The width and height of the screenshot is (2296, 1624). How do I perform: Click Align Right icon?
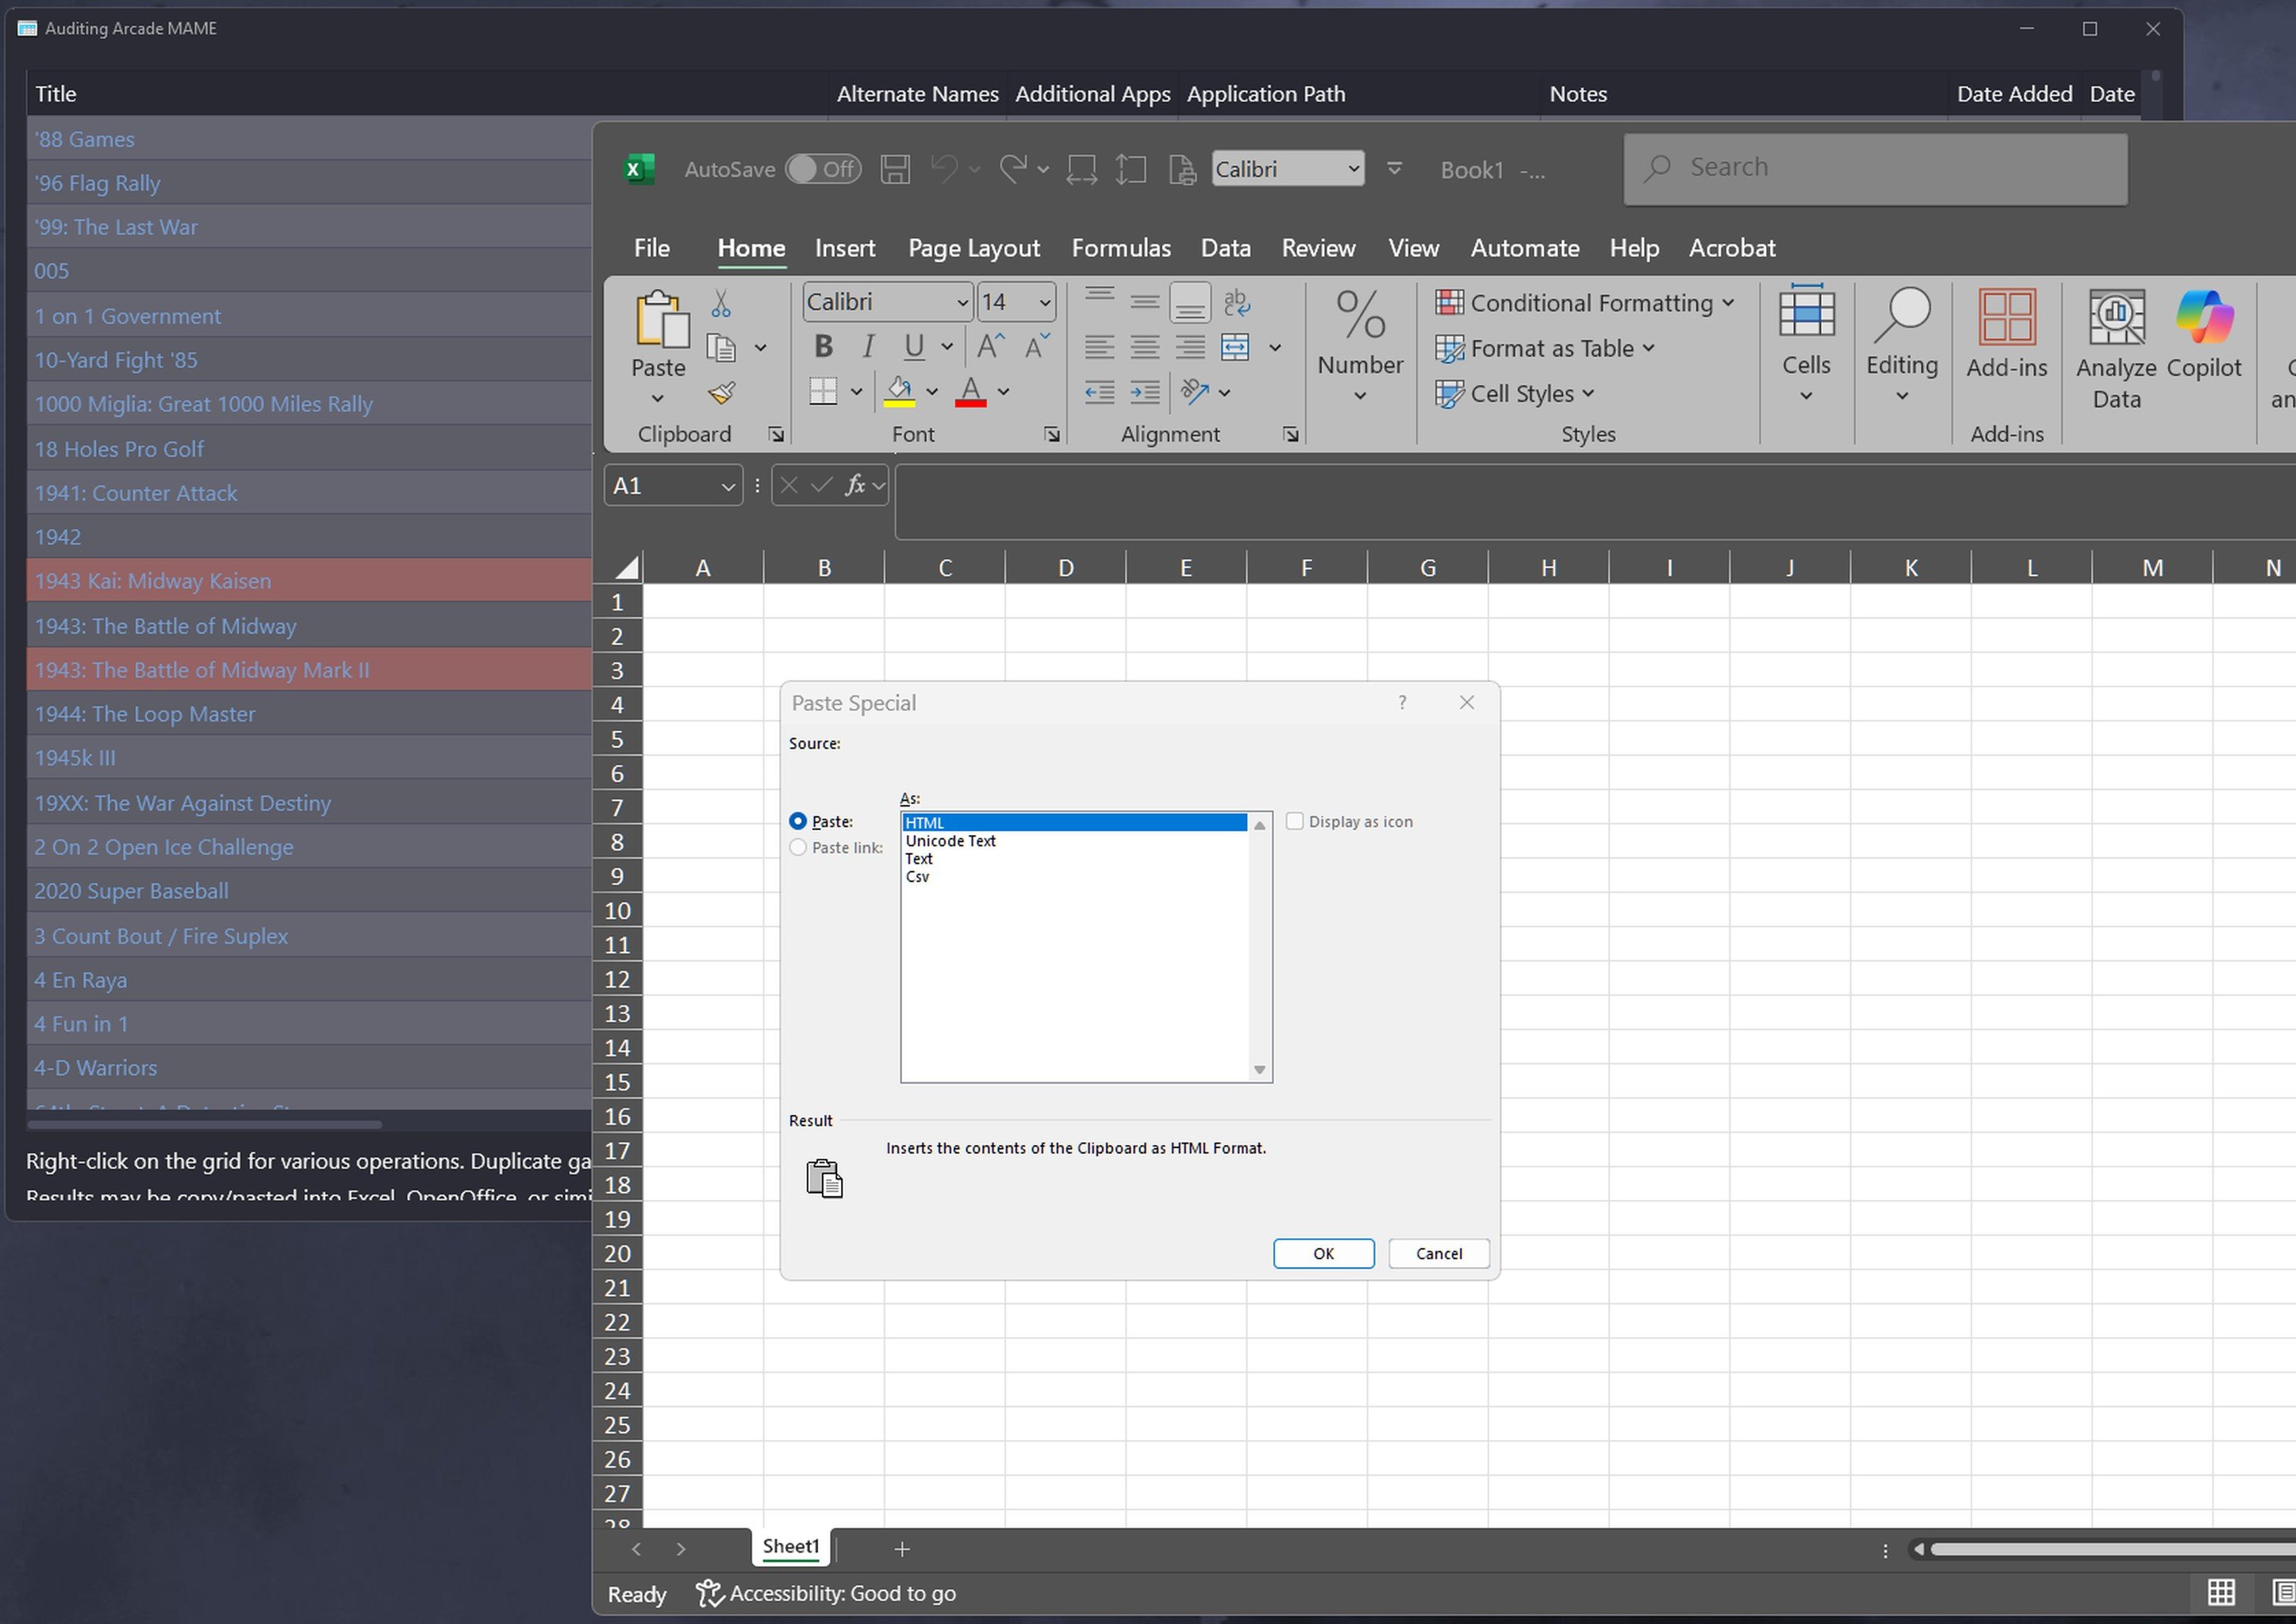[x=1189, y=347]
